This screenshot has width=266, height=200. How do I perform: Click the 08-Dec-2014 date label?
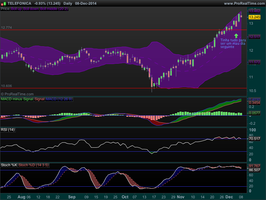point(86,3)
